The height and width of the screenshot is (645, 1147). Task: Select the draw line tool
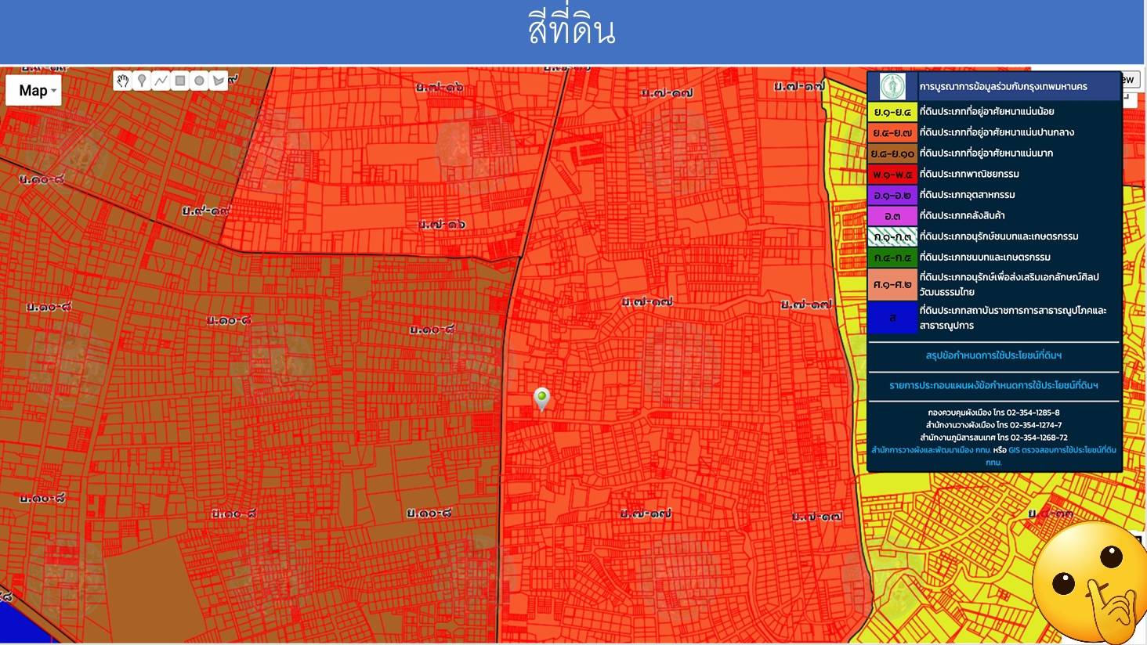click(x=161, y=81)
